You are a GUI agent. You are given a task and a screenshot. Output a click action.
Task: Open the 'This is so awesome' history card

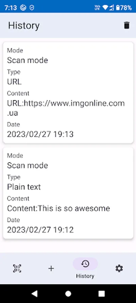click(68, 193)
